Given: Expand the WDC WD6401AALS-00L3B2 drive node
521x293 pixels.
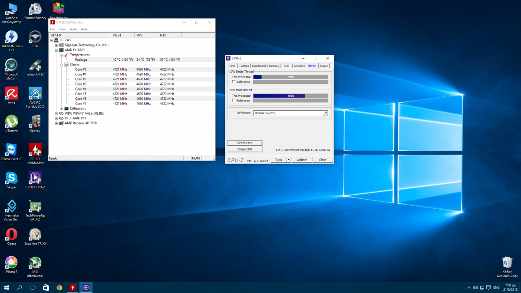Looking at the screenshot, I should [x=56, y=113].
